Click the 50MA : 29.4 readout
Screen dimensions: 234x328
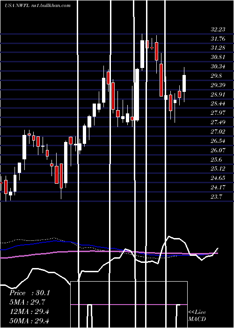click(29, 321)
